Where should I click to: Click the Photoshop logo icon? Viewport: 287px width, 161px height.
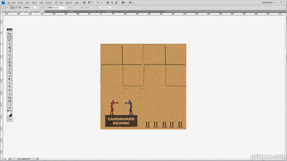click(x=3, y=3)
